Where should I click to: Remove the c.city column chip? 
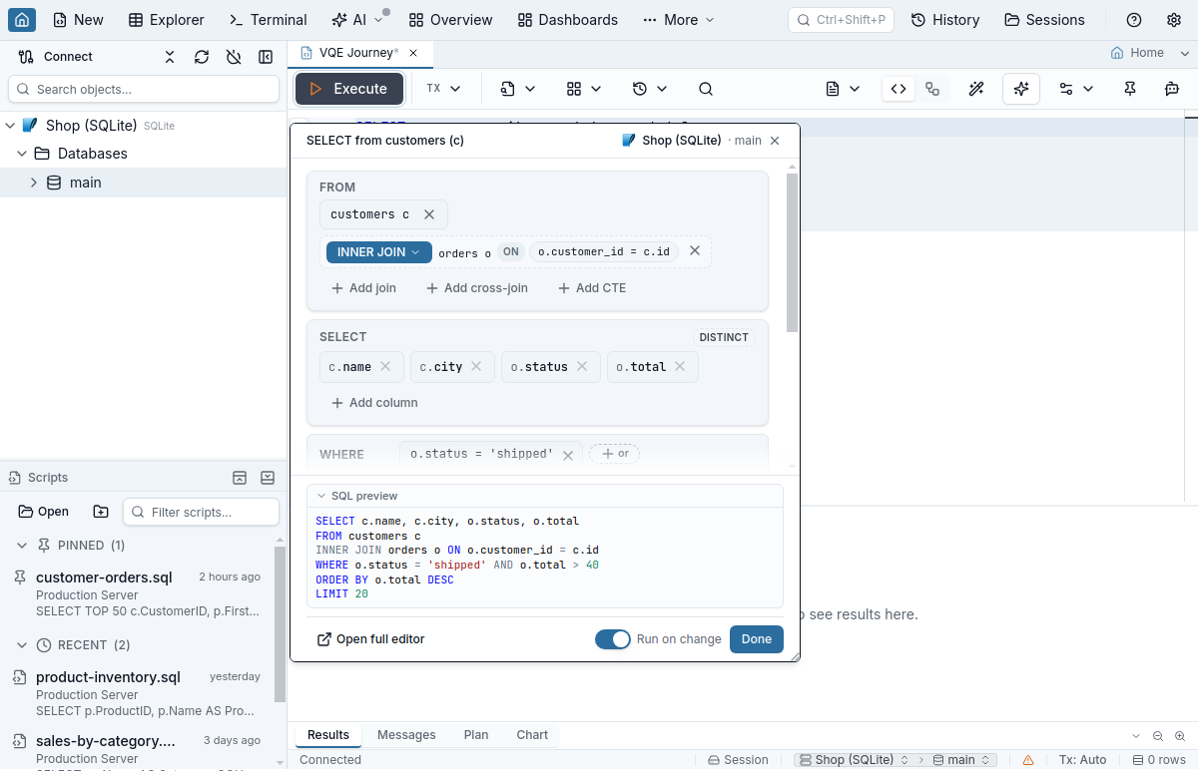pos(476,366)
